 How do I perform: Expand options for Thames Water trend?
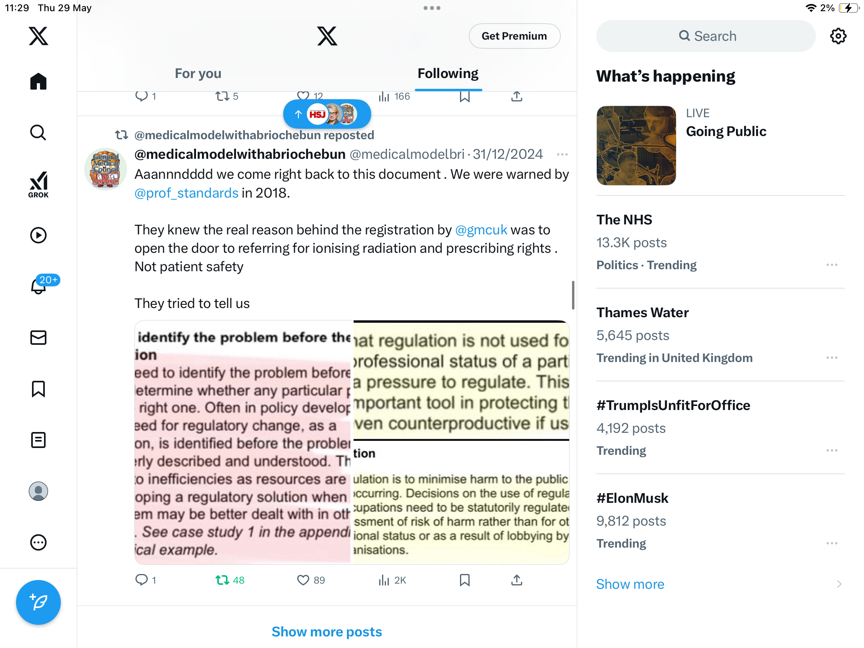point(832,358)
